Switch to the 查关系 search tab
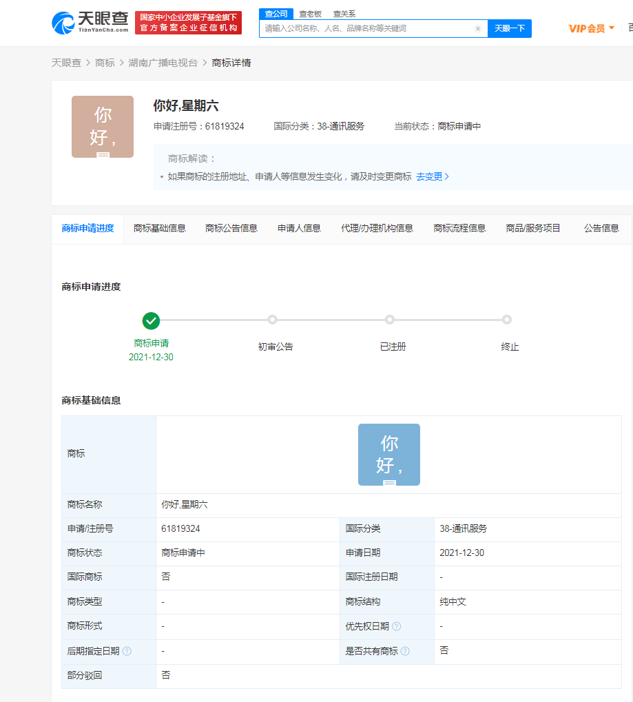The width and height of the screenshot is (633, 702). tap(344, 14)
